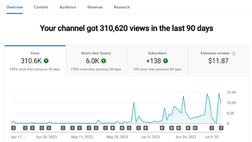The height and width of the screenshot is (142, 252).
Task: Click the first '4' video marker before Apr 26
Action: point(32,128)
